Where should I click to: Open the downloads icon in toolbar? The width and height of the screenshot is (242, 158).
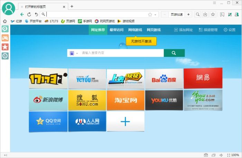pos(205,15)
